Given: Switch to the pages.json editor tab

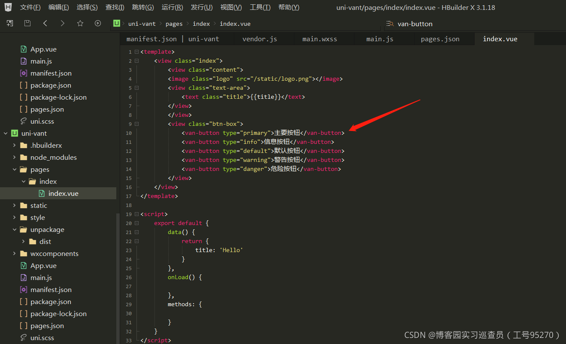Looking at the screenshot, I should (440, 39).
